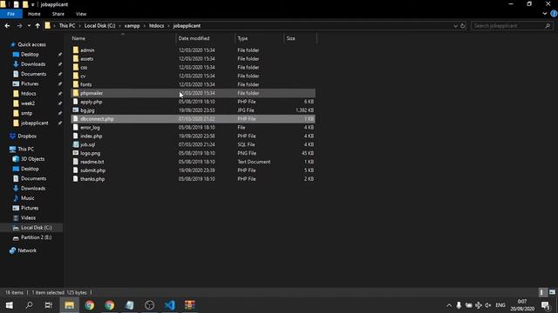Screen dimensions: 558x313
Task: Select the cv folder
Action: (193, 76)
